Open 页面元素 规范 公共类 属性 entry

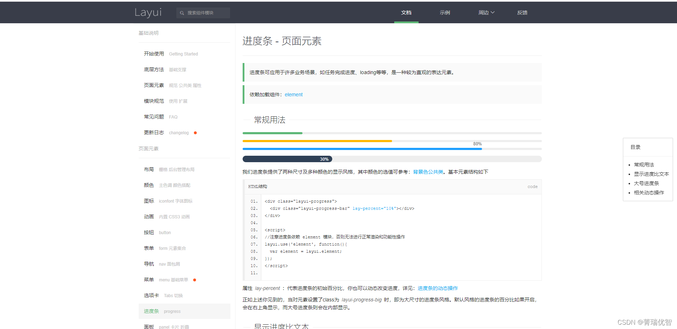pyautogui.click(x=184, y=85)
